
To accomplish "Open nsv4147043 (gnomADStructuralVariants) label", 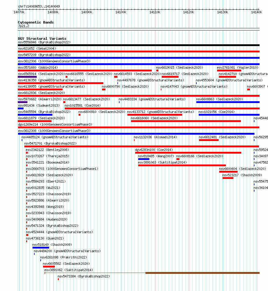I will tap(194, 86).
